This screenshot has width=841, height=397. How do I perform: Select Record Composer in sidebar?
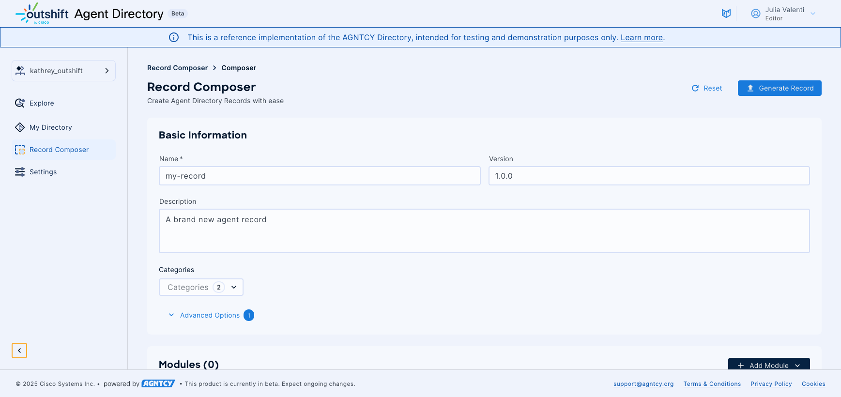coord(59,150)
